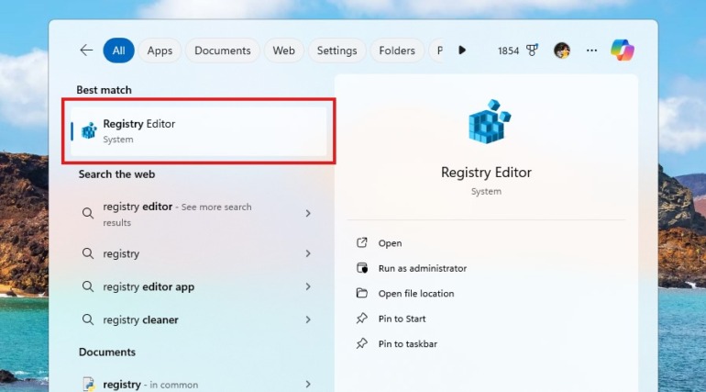Switch to the Web filter tab

click(283, 50)
